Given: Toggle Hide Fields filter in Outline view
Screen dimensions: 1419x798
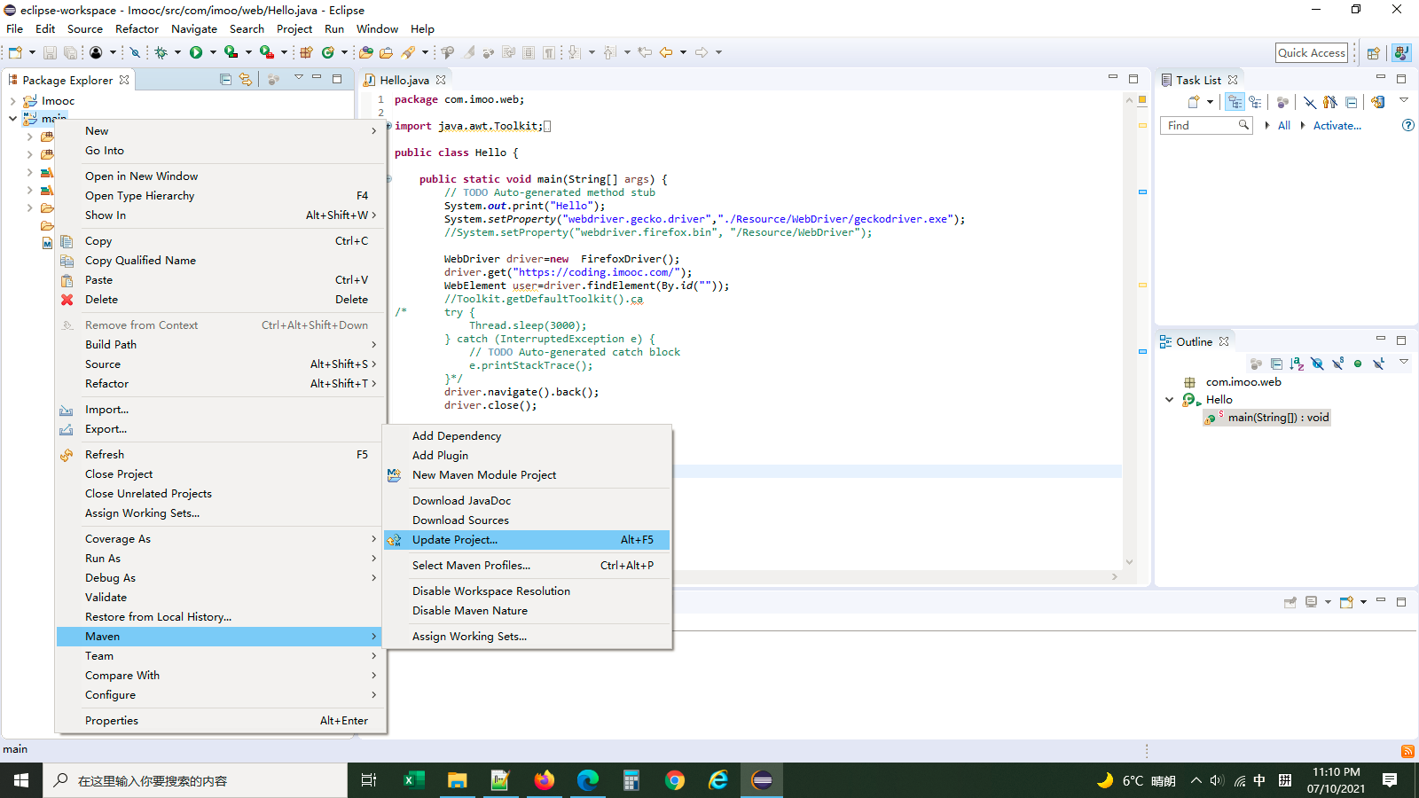Looking at the screenshot, I should [1317, 364].
